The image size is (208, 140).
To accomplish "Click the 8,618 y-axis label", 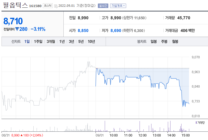I will click(x=196, y=116).
